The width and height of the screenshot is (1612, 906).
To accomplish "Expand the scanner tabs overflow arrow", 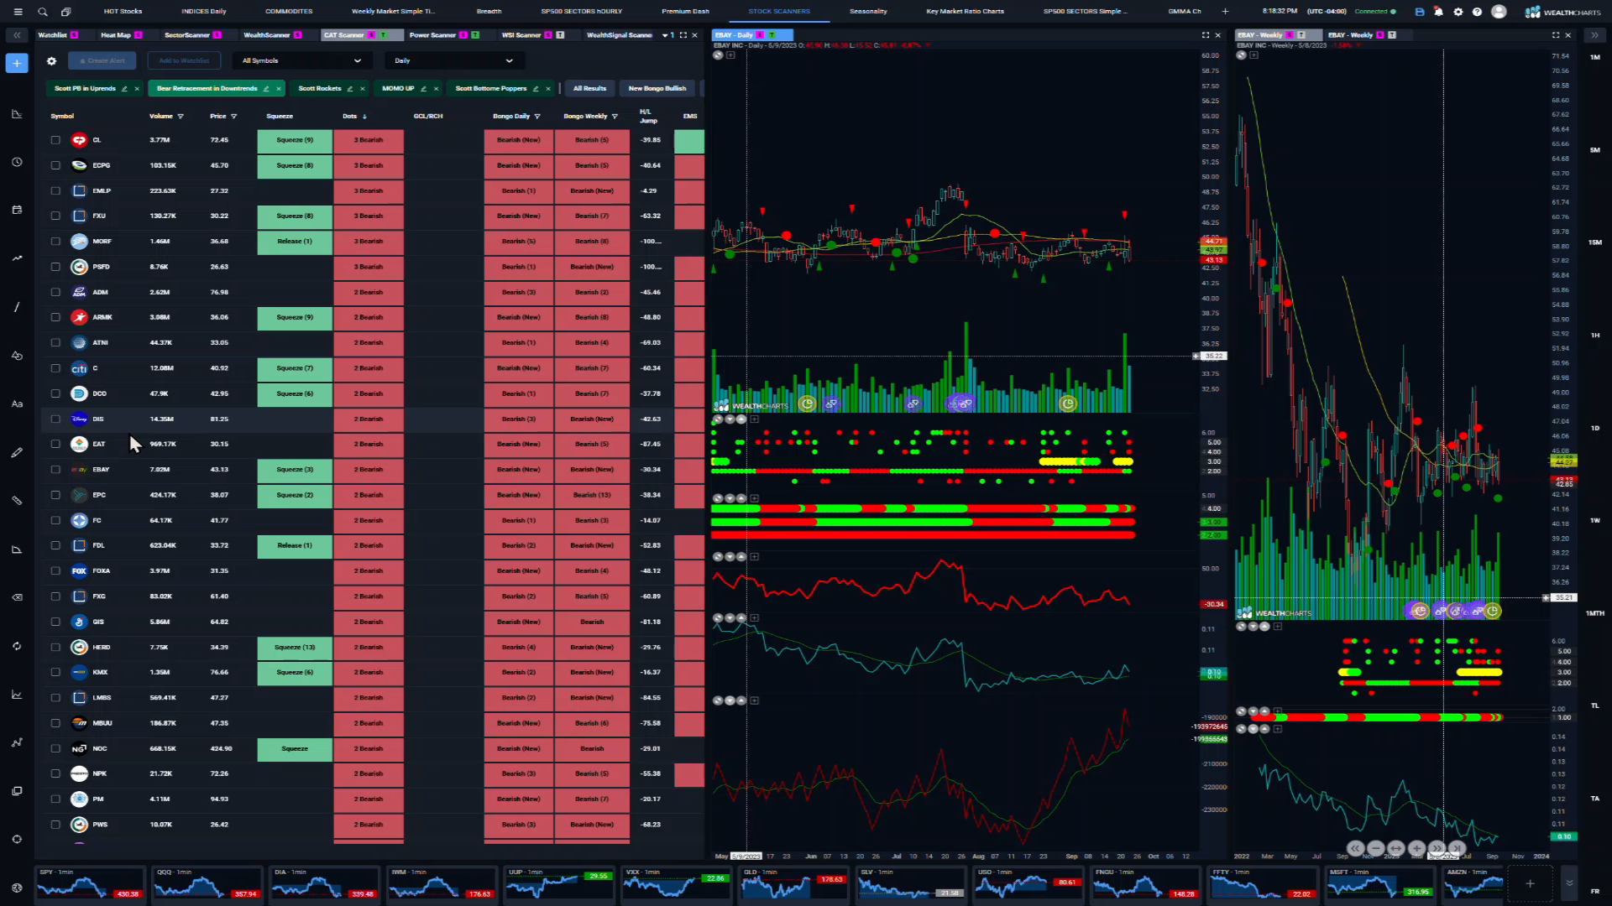I will 665,35.
